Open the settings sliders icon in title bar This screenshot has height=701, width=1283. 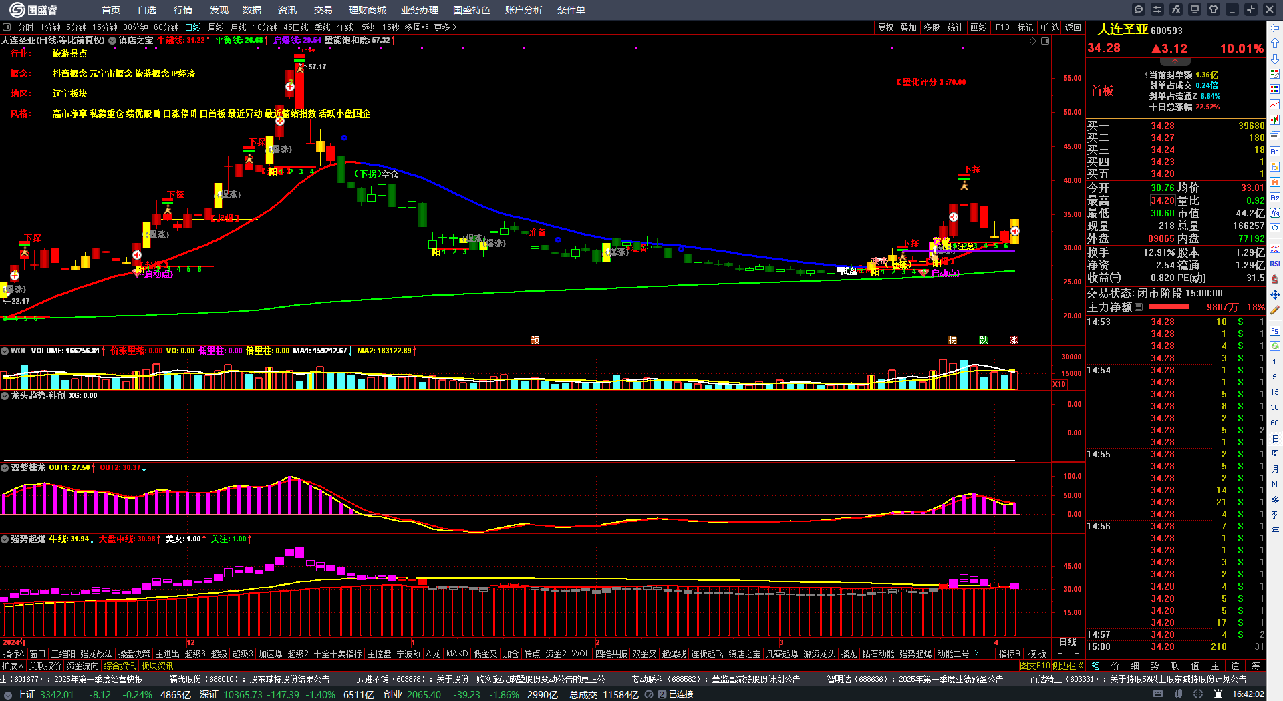coord(1157,9)
